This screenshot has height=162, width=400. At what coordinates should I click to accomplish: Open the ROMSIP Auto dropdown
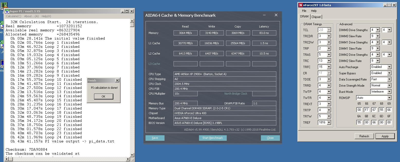389,98
